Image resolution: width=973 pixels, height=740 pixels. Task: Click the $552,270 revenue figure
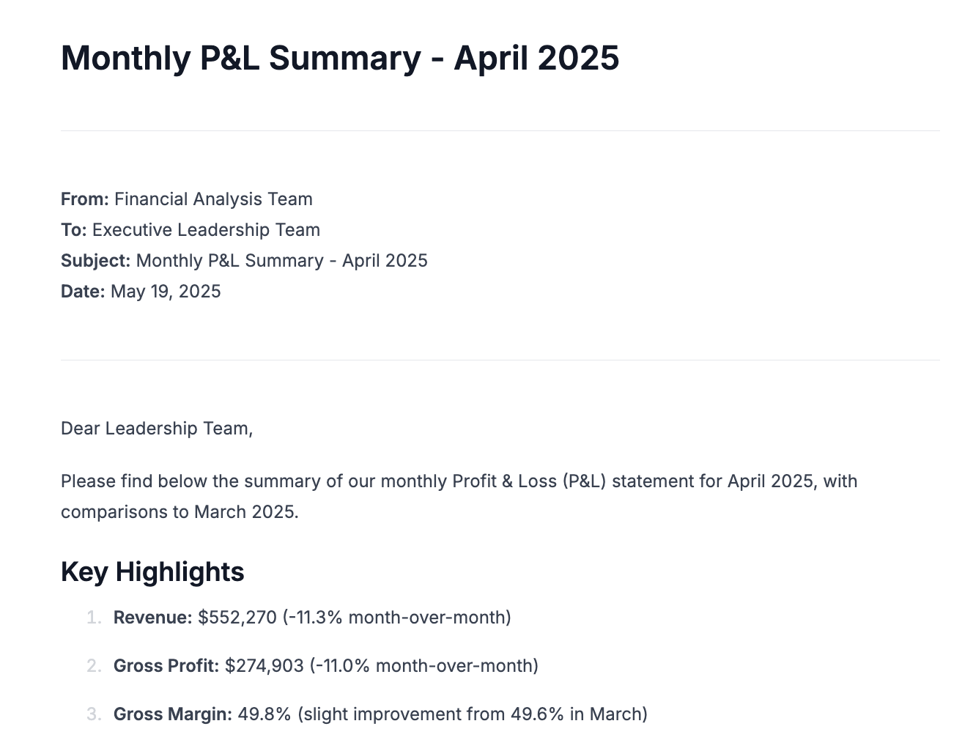click(237, 618)
